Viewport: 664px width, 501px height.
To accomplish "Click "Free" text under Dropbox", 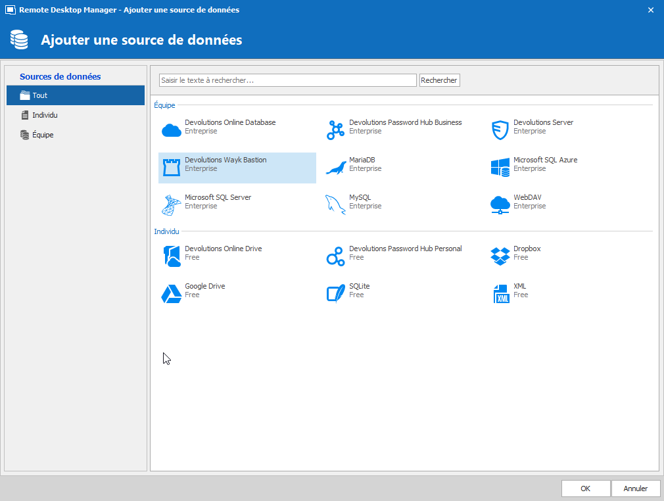I will tap(521, 257).
